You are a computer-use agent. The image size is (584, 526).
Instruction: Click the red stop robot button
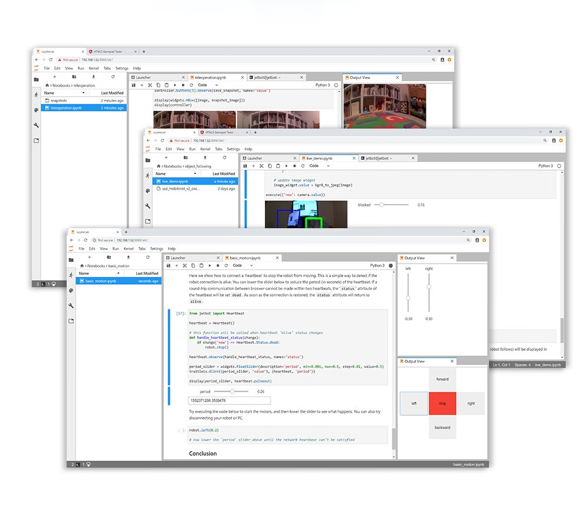coord(442,403)
